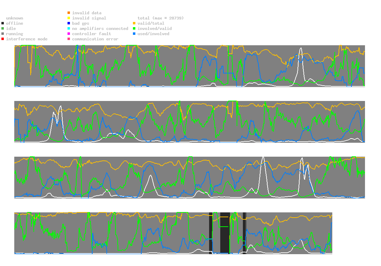The height and width of the screenshot is (266, 381).
Task: Click the green involved/valid swatch
Action: (x=134, y=29)
